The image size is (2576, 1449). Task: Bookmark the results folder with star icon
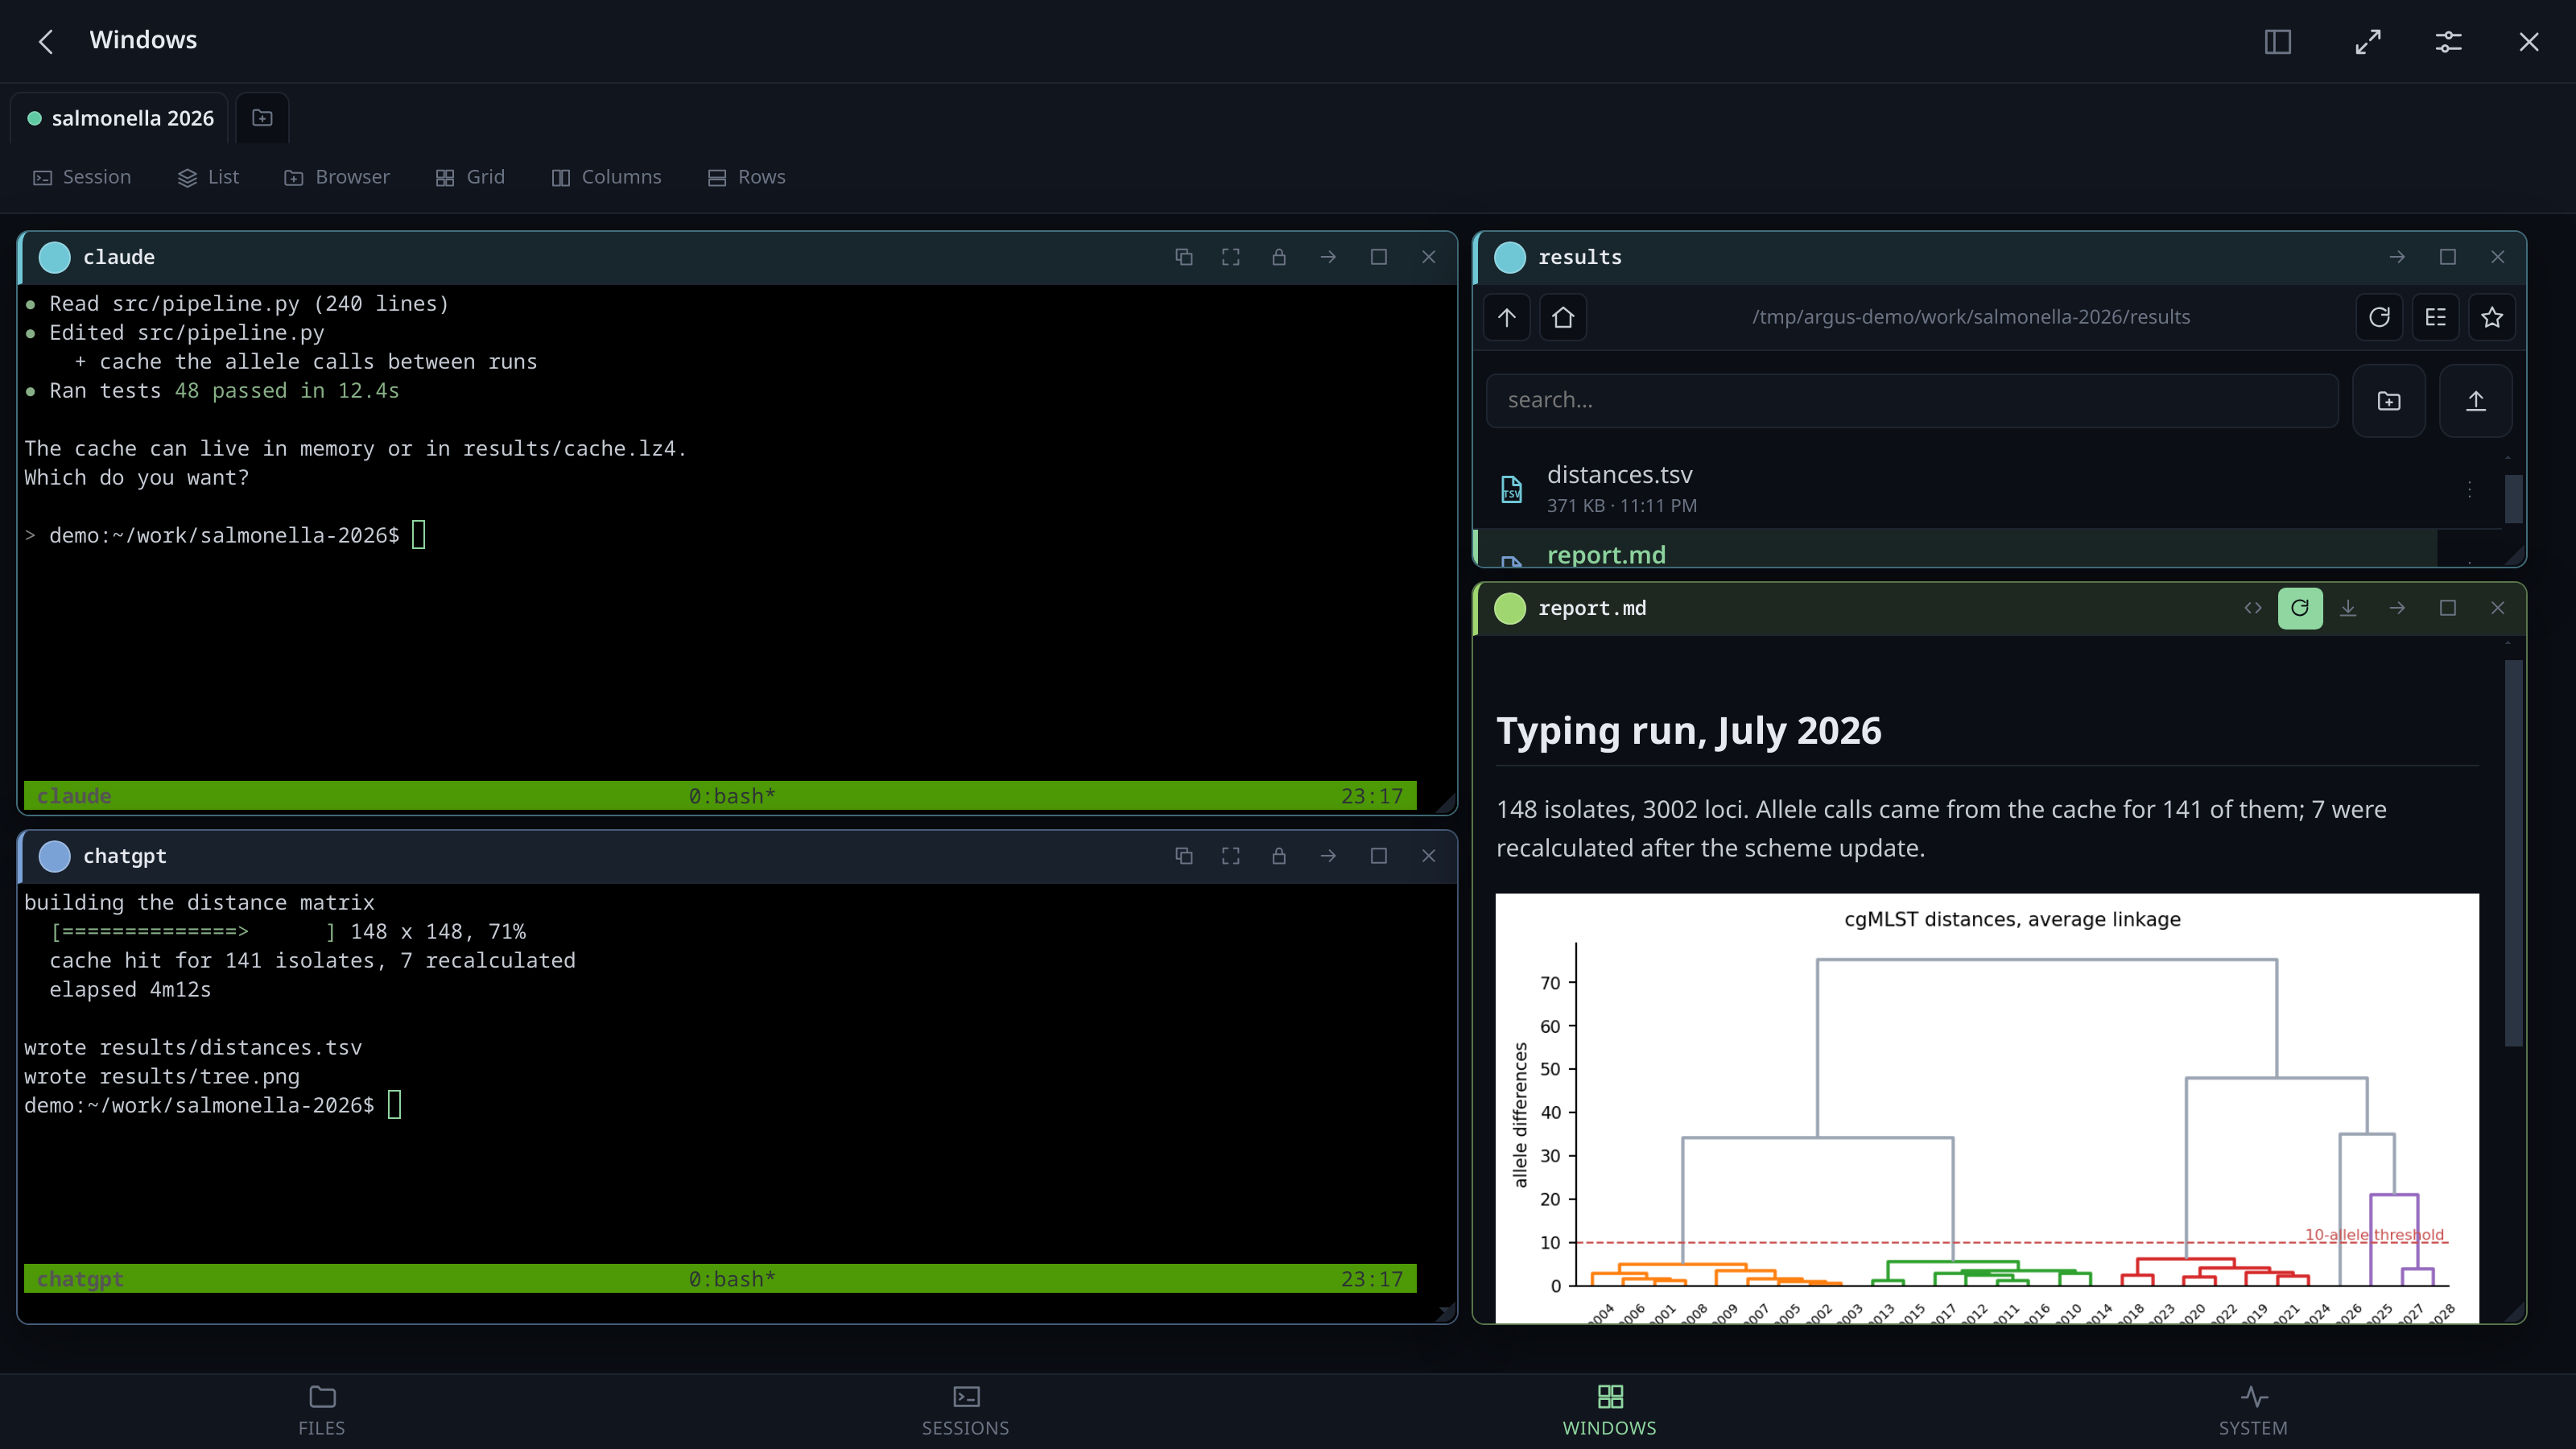click(2492, 317)
